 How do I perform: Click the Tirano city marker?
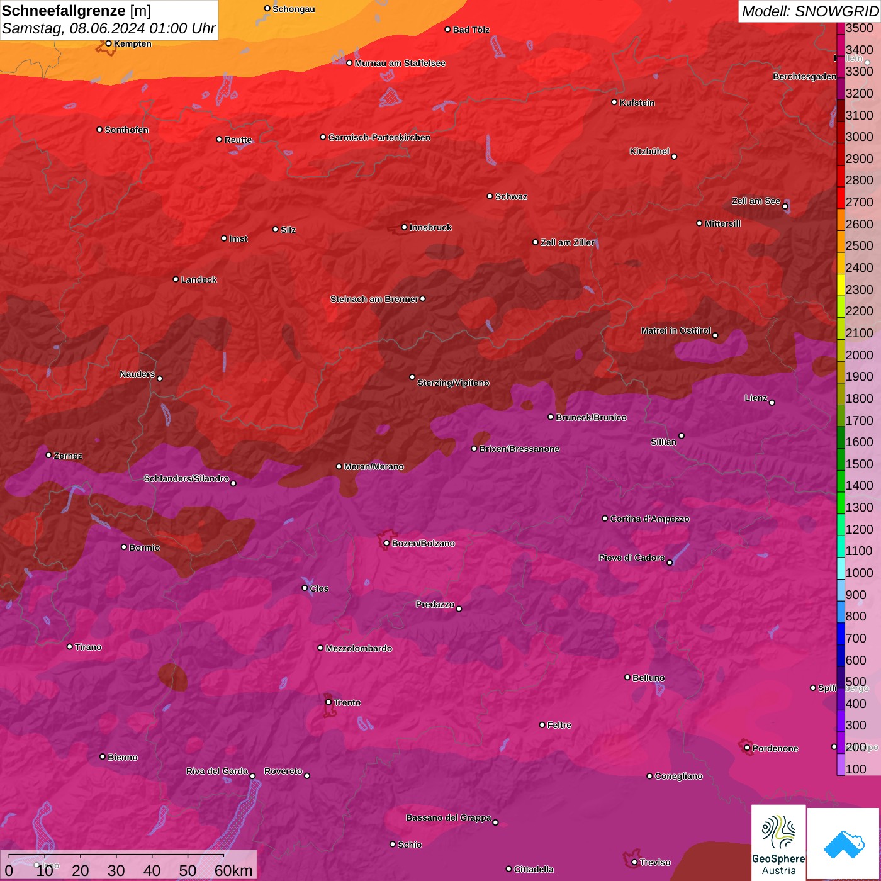click(70, 646)
